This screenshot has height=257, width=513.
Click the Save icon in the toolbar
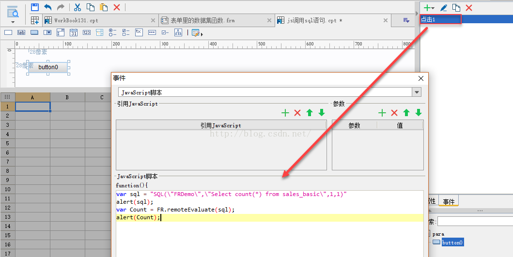(x=35, y=7)
